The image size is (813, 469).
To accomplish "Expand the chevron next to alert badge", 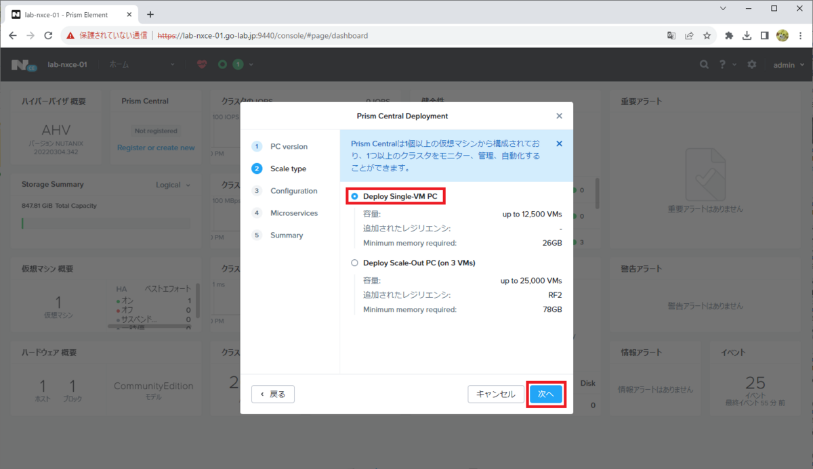I will pyautogui.click(x=251, y=64).
